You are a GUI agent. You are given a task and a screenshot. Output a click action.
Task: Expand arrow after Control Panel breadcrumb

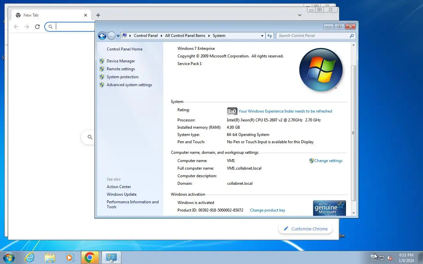tap(162, 36)
